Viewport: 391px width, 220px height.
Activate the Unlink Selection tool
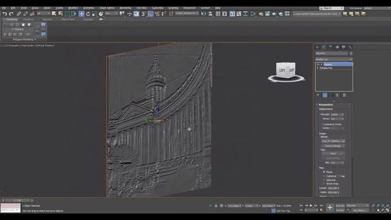click(x=26, y=14)
